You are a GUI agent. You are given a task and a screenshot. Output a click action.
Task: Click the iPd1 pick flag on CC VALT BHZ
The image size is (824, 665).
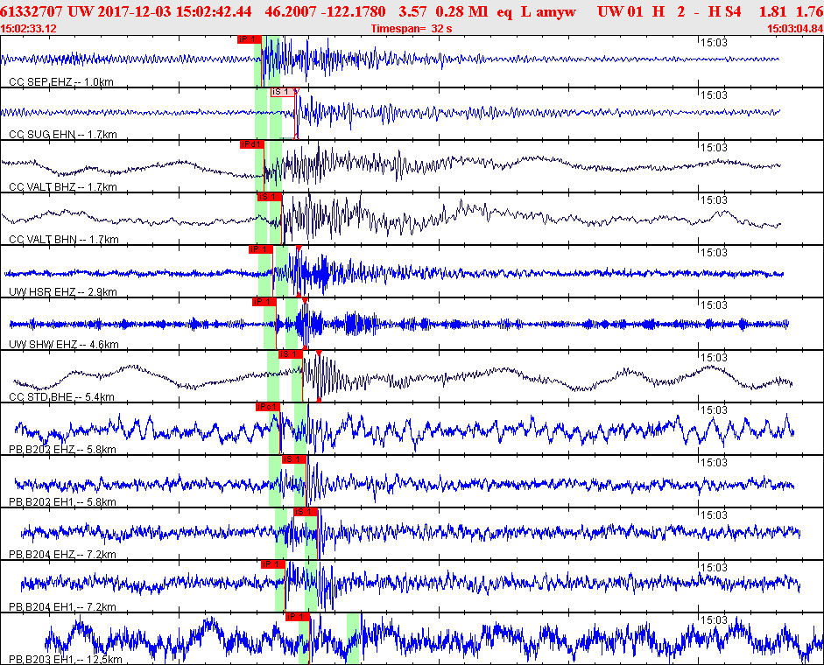(x=251, y=144)
